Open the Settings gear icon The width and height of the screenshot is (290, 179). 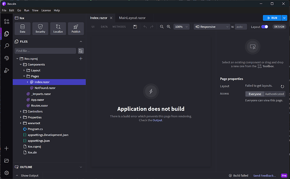point(6,173)
